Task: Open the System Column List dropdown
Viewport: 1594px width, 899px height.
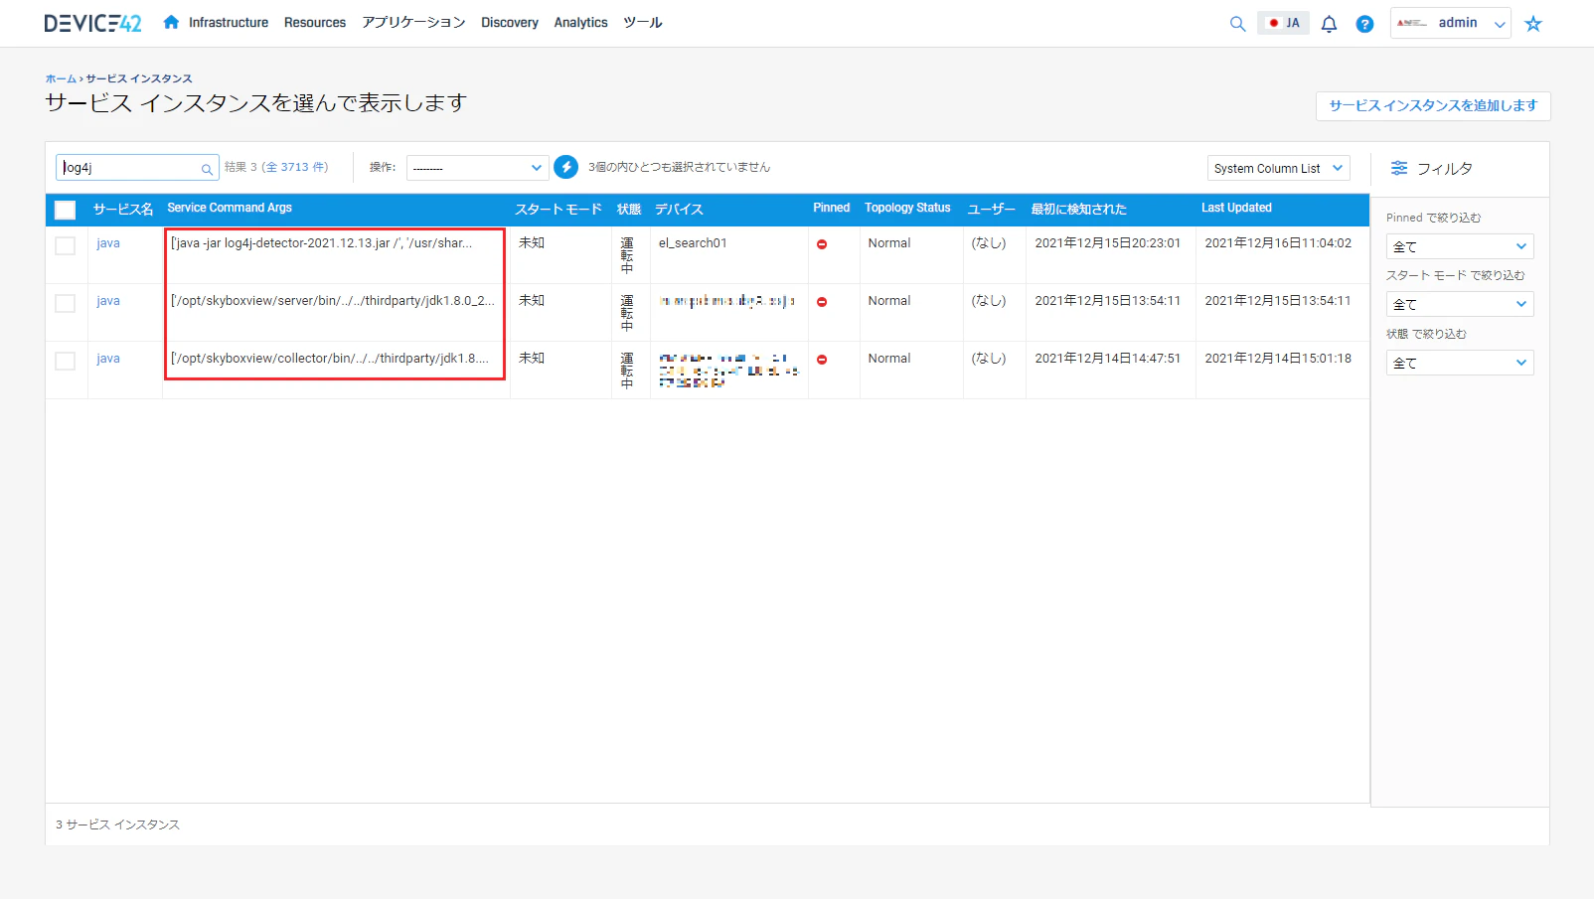Action: pyautogui.click(x=1278, y=168)
